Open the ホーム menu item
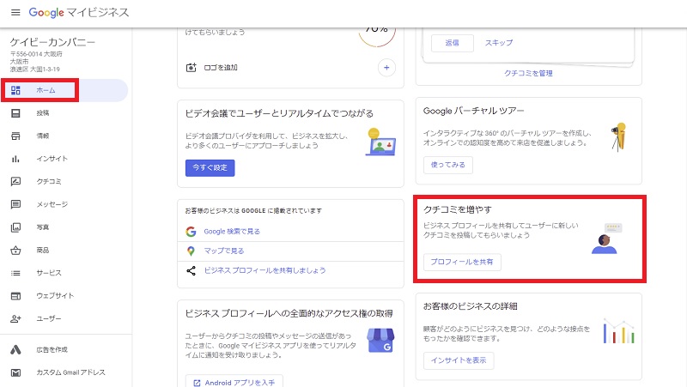Image resolution: width=687 pixels, height=387 pixels. pos(64,90)
